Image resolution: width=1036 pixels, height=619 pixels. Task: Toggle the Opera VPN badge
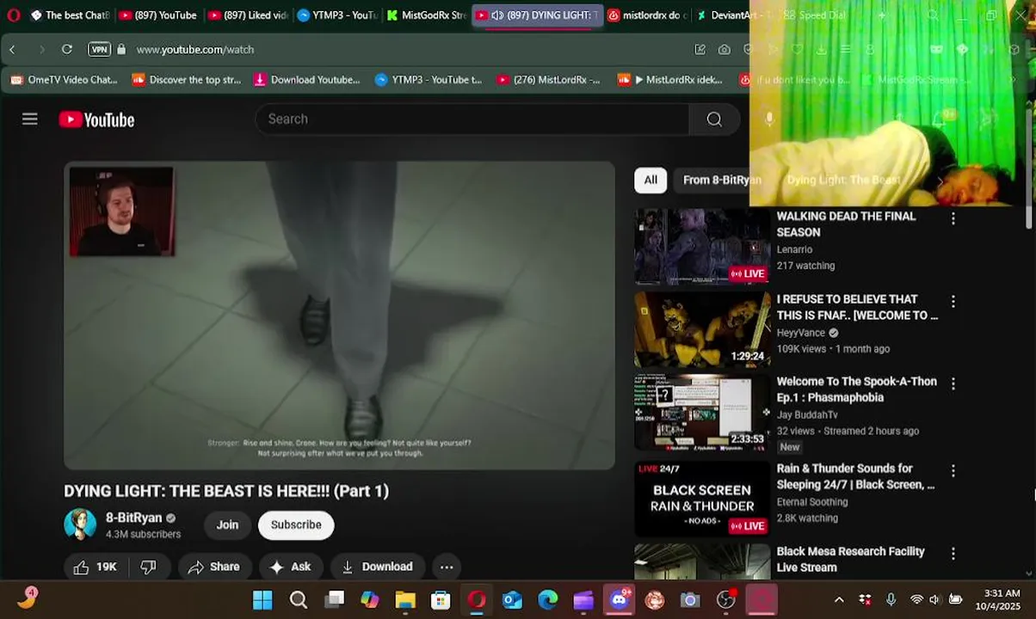pyautogui.click(x=99, y=50)
